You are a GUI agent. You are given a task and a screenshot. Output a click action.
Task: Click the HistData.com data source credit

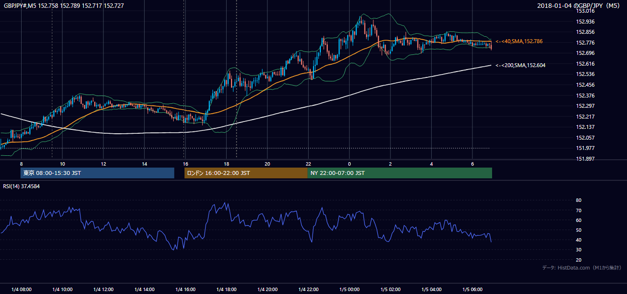[x=582, y=268]
